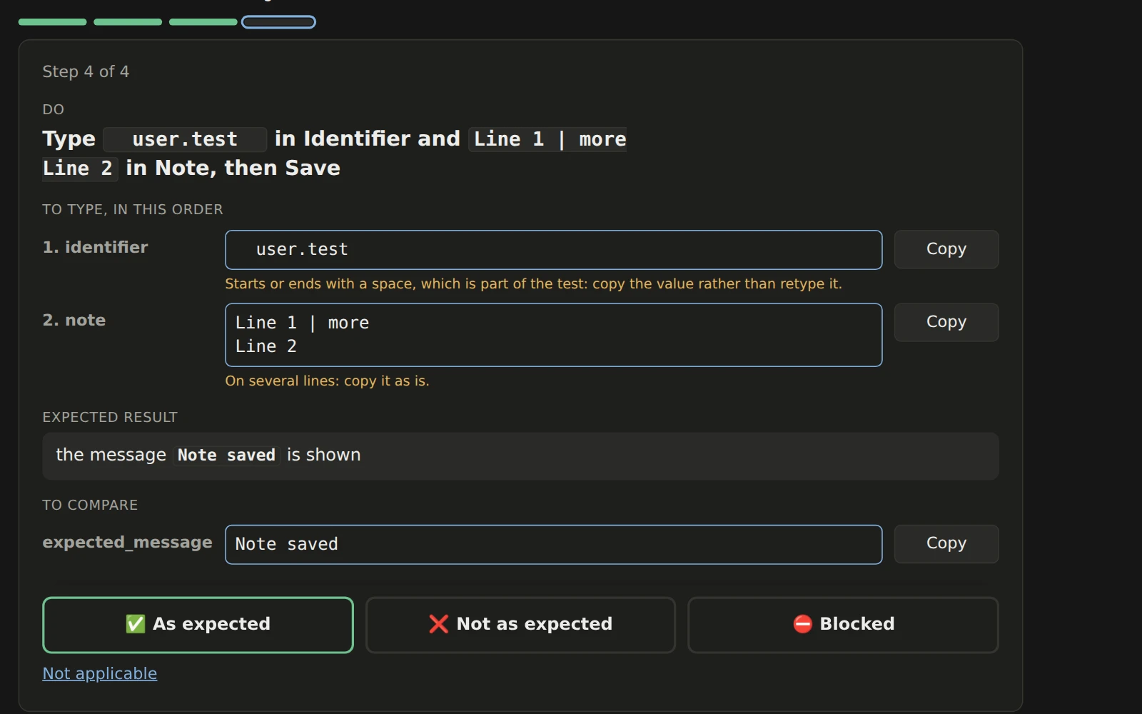Click the space warning hint under identifier

[533, 283]
